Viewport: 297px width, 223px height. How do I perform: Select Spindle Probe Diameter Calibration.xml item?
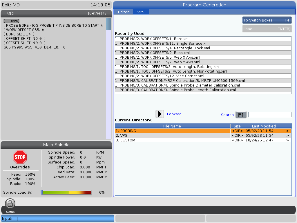tap(203, 85)
